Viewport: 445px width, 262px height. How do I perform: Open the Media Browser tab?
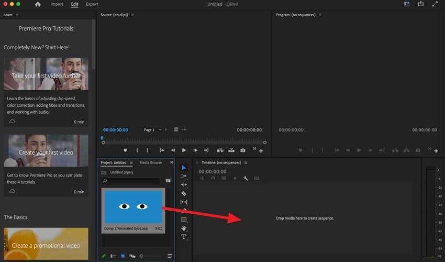pos(151,163)
